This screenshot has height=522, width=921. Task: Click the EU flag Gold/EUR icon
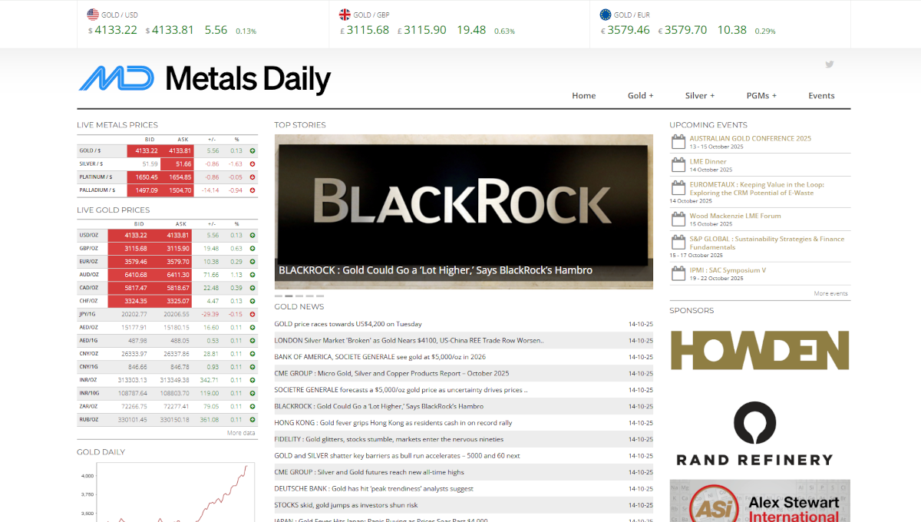pos(606,14)
